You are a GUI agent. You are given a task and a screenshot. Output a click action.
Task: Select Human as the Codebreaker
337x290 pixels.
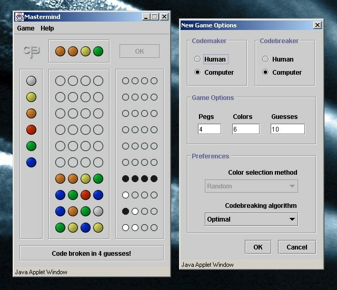pos(265,59)
